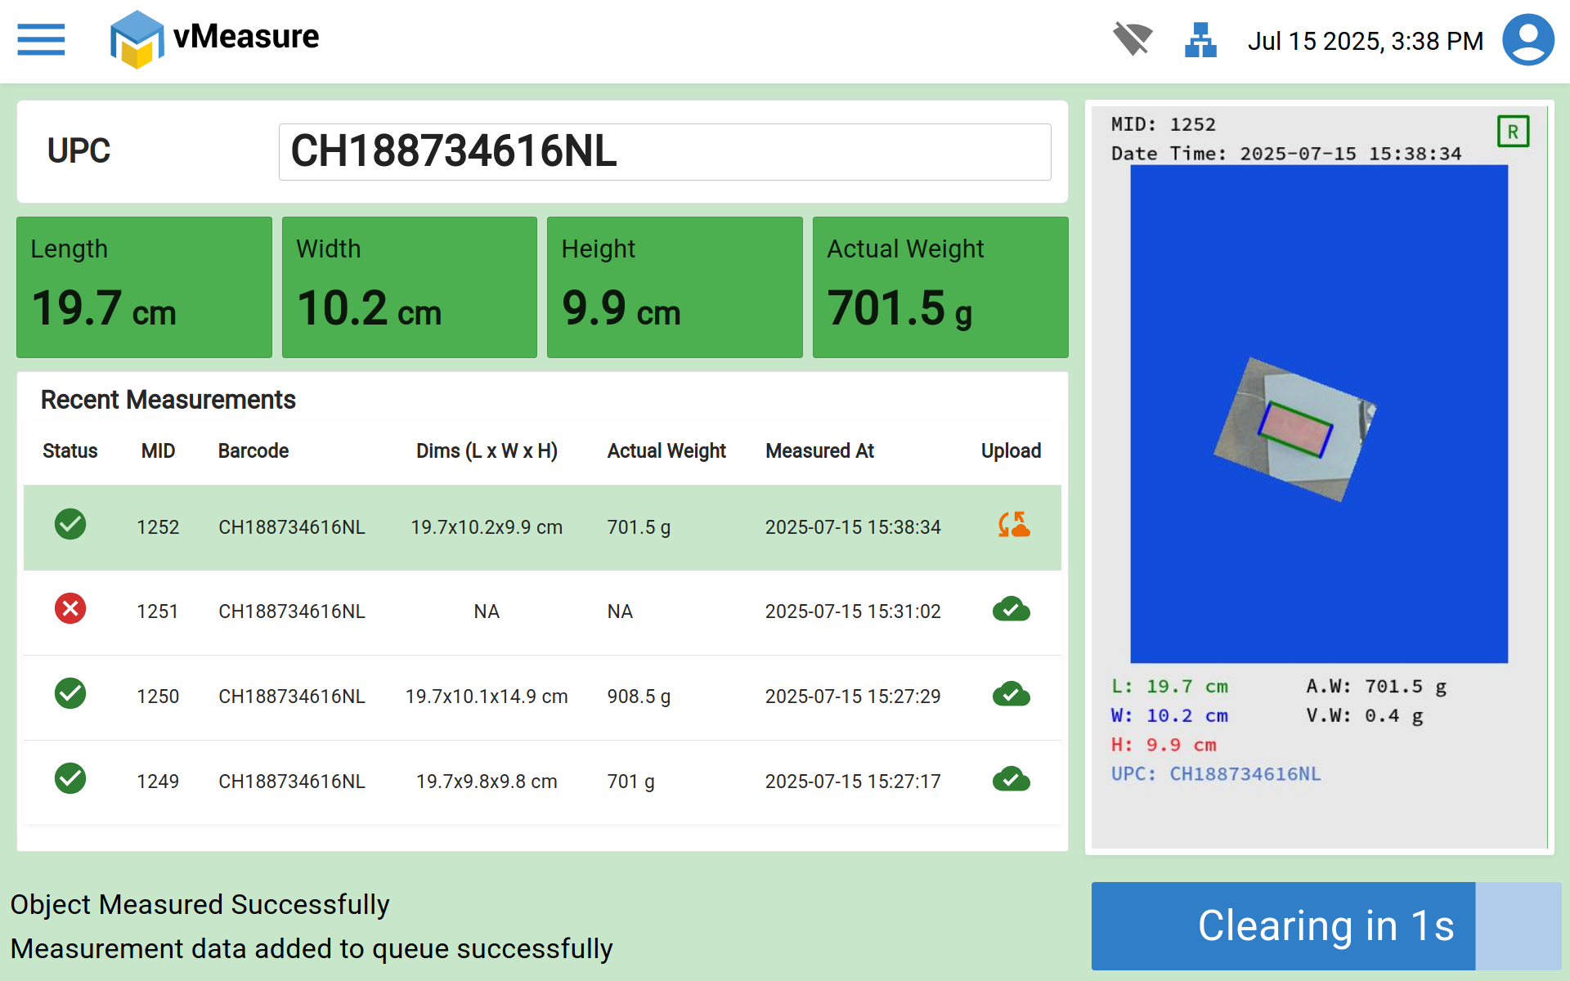Click the measured object thumbnail image
The width and height of the screenshot is (1570, 981).
point(1294,430)
